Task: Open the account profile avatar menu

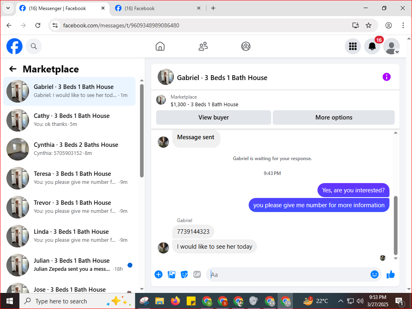Action: click(x=391, y=46)
